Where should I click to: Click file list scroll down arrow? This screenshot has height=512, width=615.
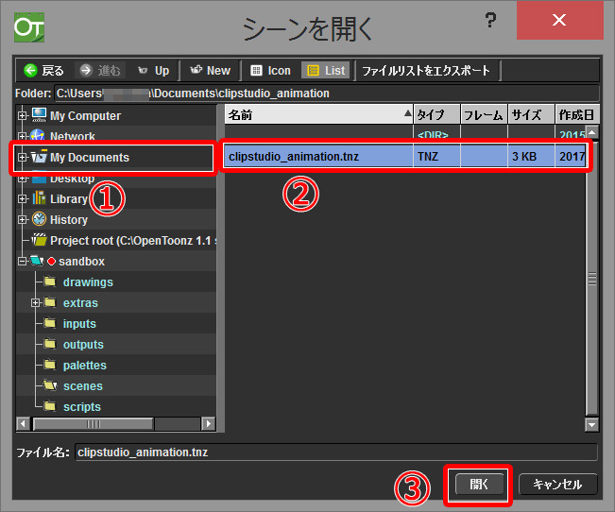pos(592,424)
